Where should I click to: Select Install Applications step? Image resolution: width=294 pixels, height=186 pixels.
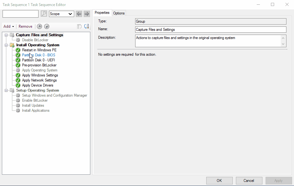point(36,110)
